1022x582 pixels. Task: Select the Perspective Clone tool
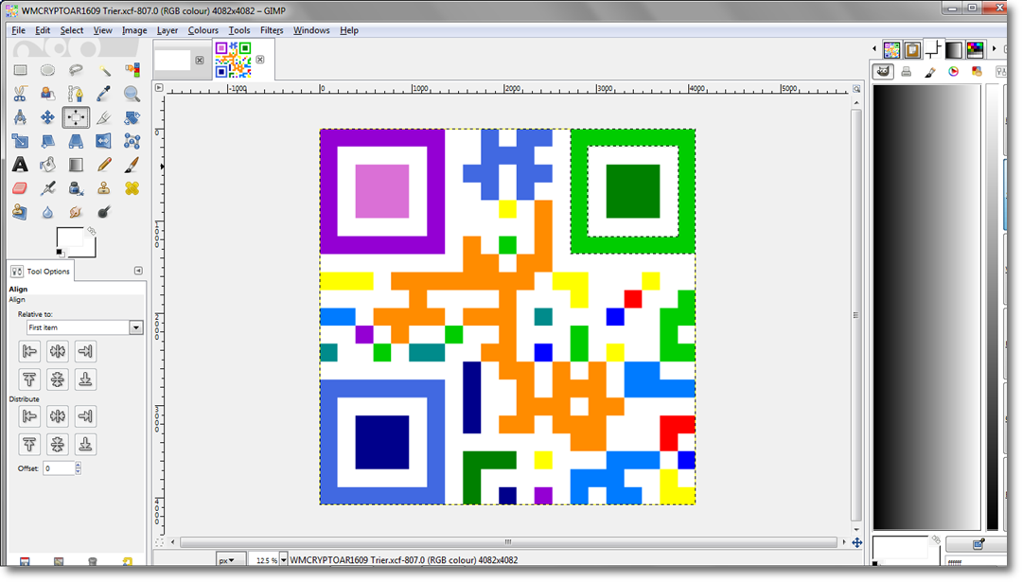[x=20, y=212]
